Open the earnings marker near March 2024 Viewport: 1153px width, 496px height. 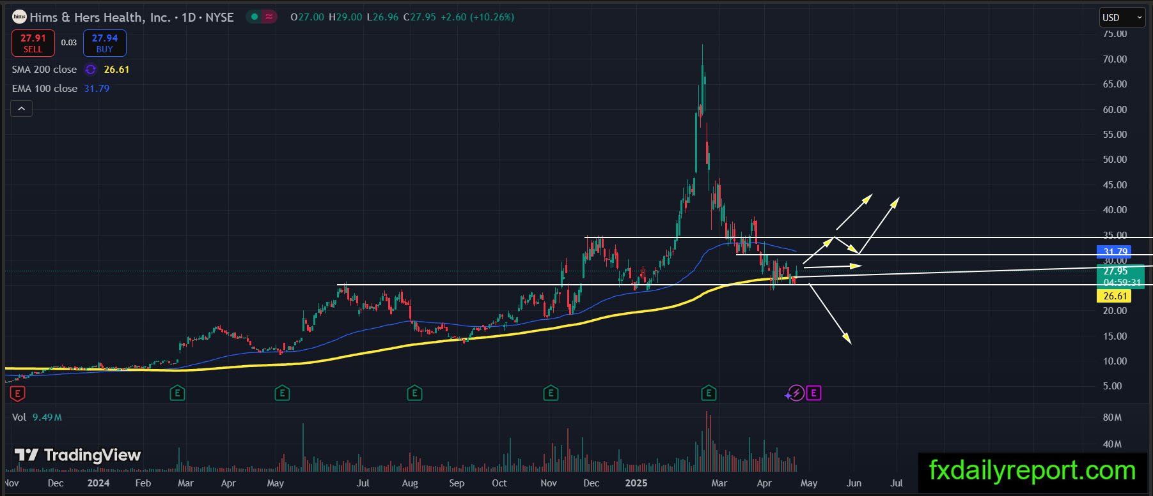(177, 393)
